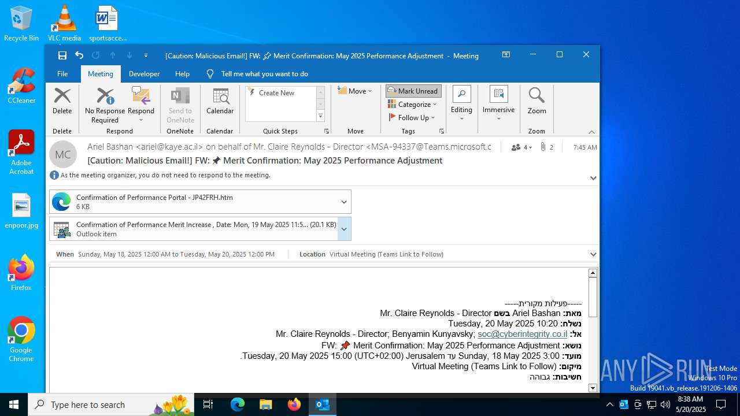Show hidden system tray icons

609,404
